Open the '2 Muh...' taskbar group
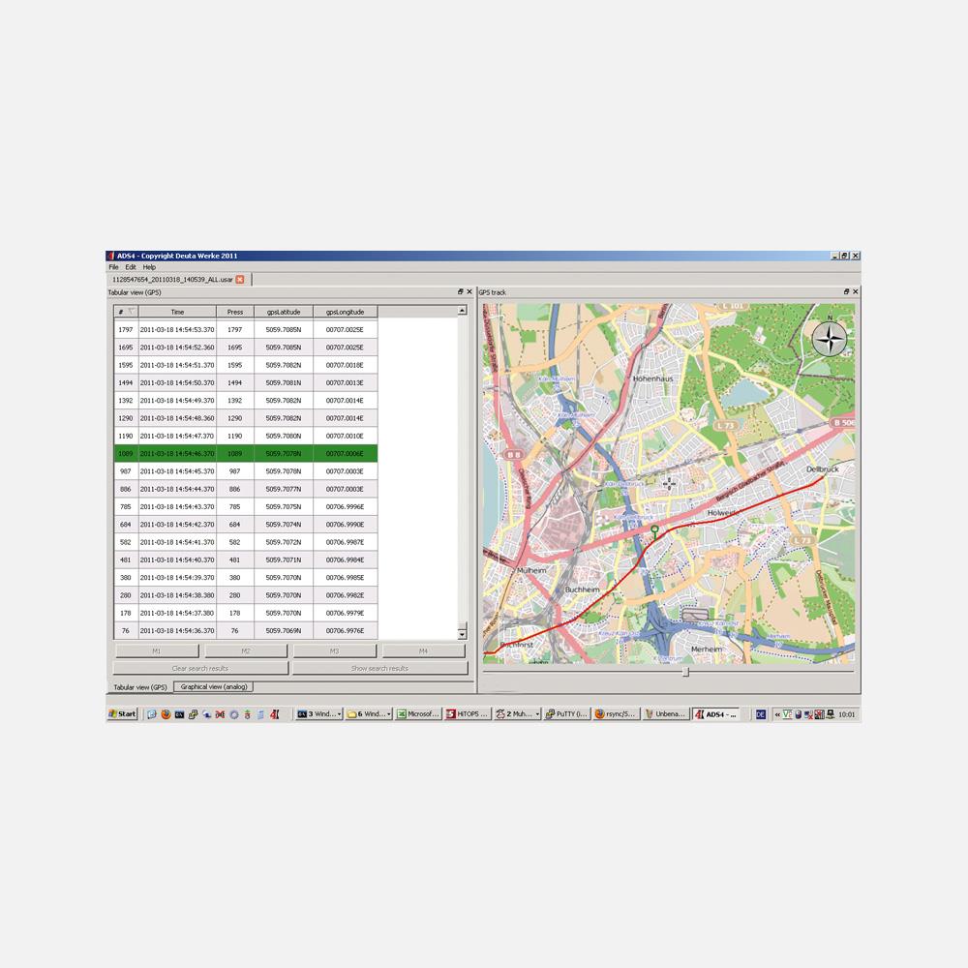968x968 pixels. pos(517,713)
